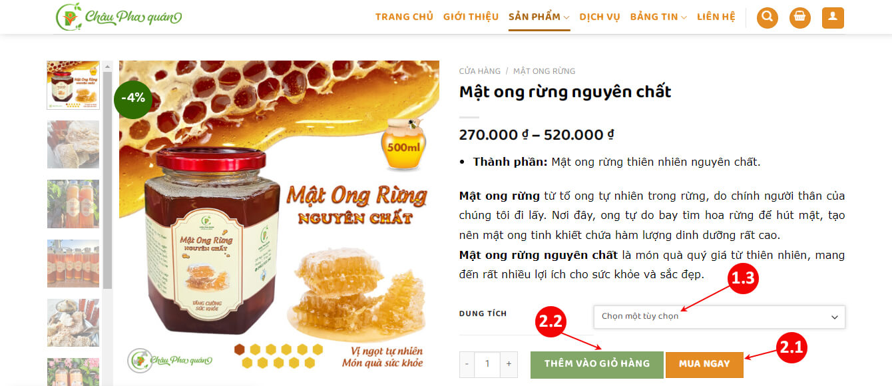This screenshot has height=386, width=892.
Task: Follow the MẬT ONG RỪNG breadcrumb link
Action: (544, 71)
